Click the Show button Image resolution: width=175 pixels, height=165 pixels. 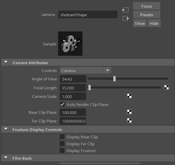pos(140,23)
